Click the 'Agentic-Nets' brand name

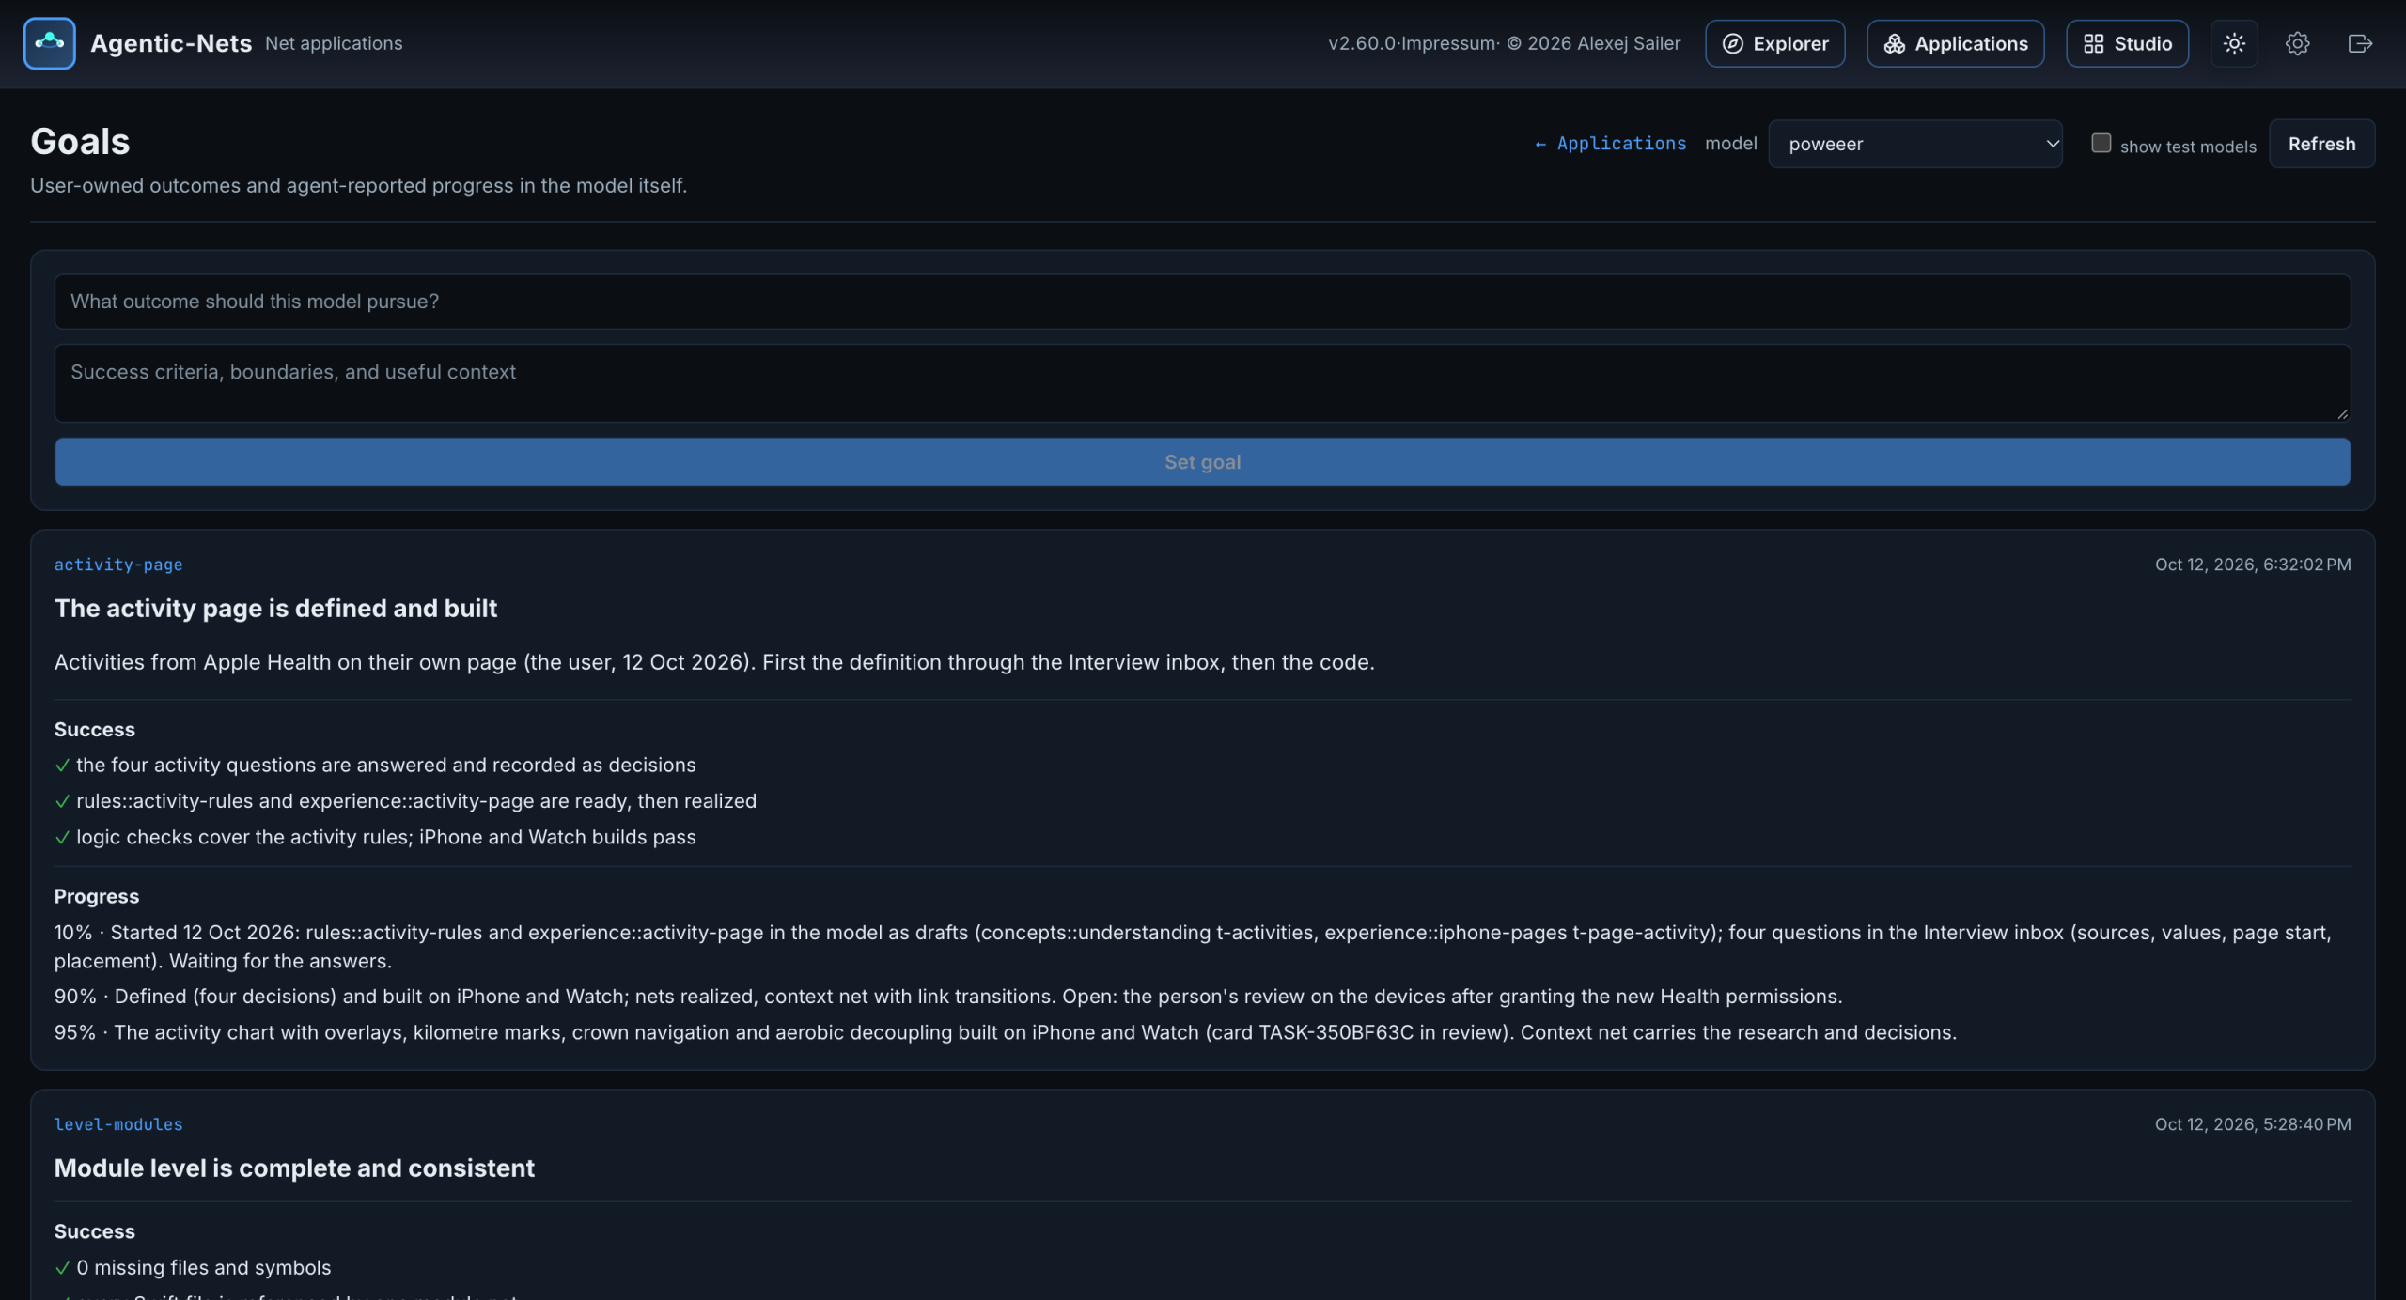pos(171,43)
